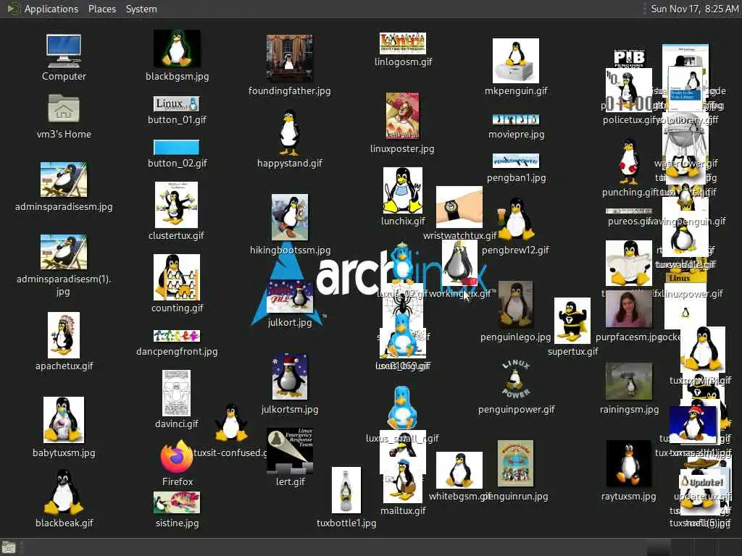The height and width of the screenshot is (556, 742).
Task: Select the counting.gif icon
Action: (177, 277)
